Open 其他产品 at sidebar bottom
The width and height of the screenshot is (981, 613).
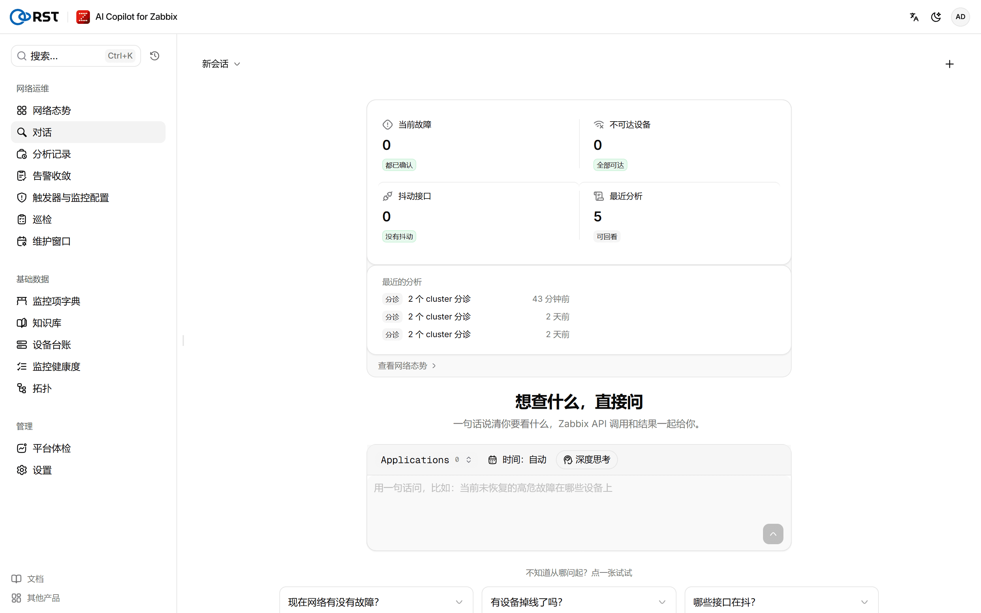(36, 598)
